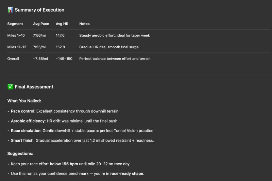272x181 pixels.
Task: Click the Miles 11–13 row label
Action: (x=17, y=47)
